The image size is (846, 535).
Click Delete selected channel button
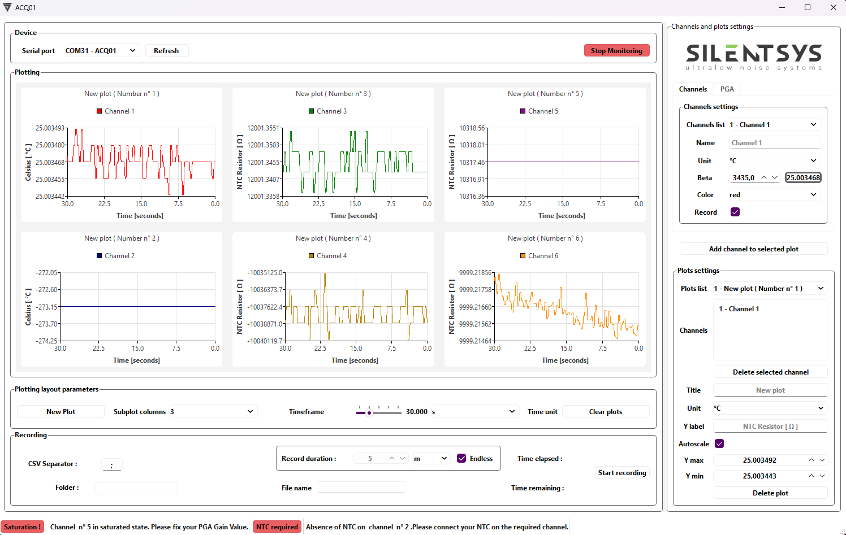coord(770,372)
